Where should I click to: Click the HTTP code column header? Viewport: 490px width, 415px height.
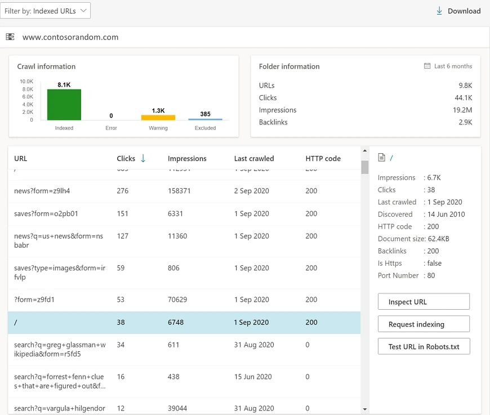click(323, 158)
